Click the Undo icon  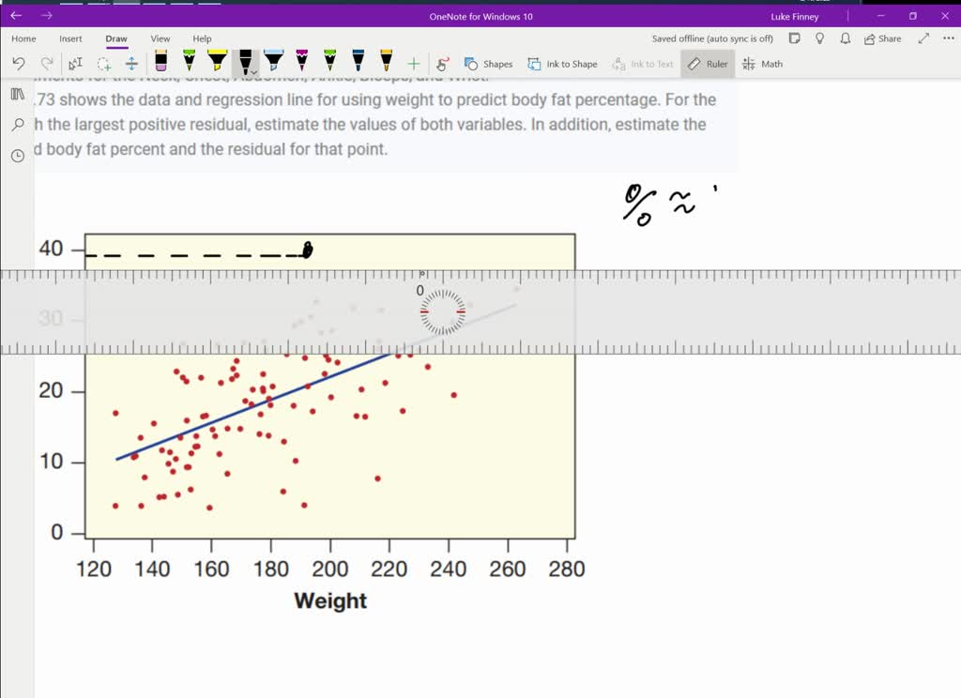(x=17, y=63)
